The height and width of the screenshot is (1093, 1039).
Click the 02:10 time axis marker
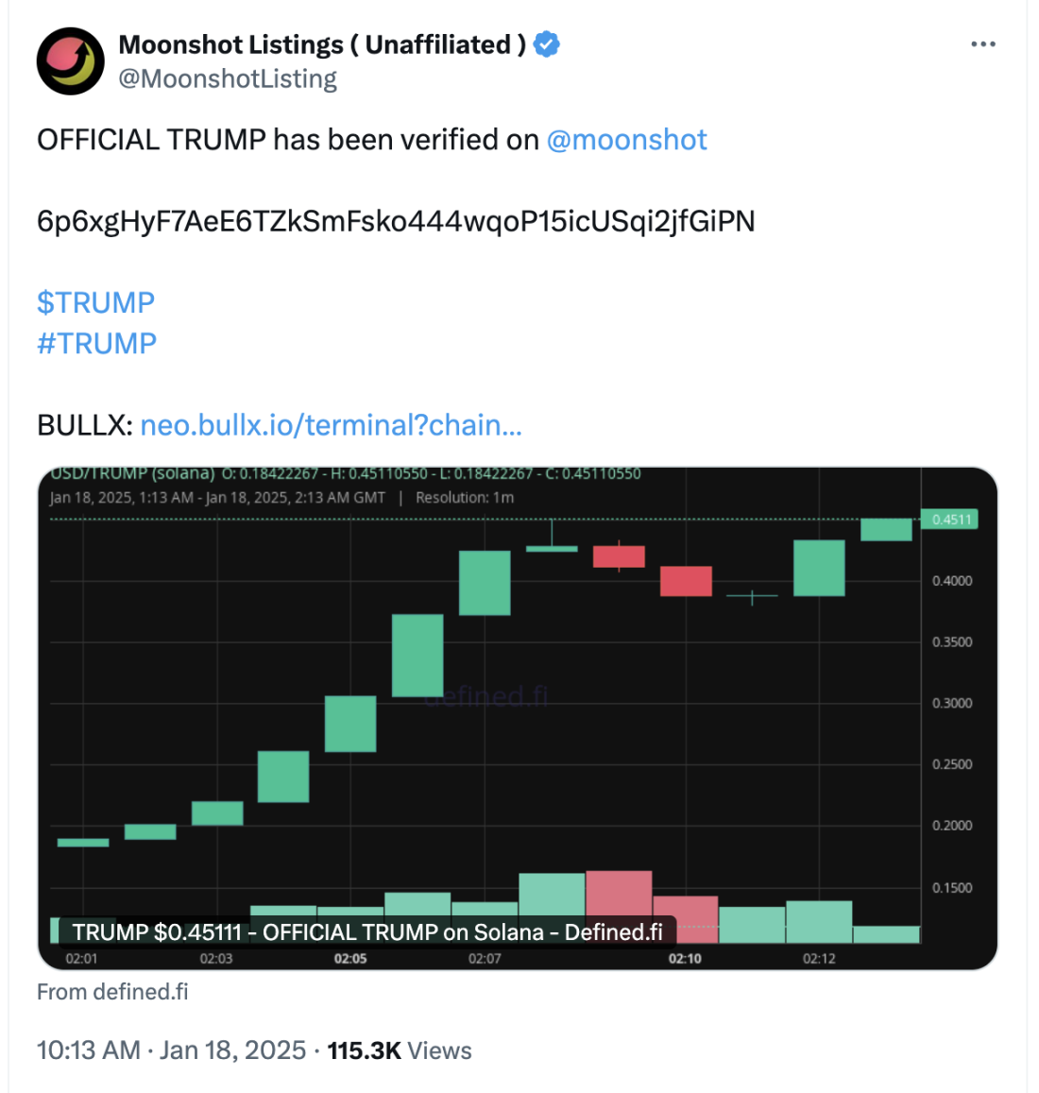[x=685, y=959]
